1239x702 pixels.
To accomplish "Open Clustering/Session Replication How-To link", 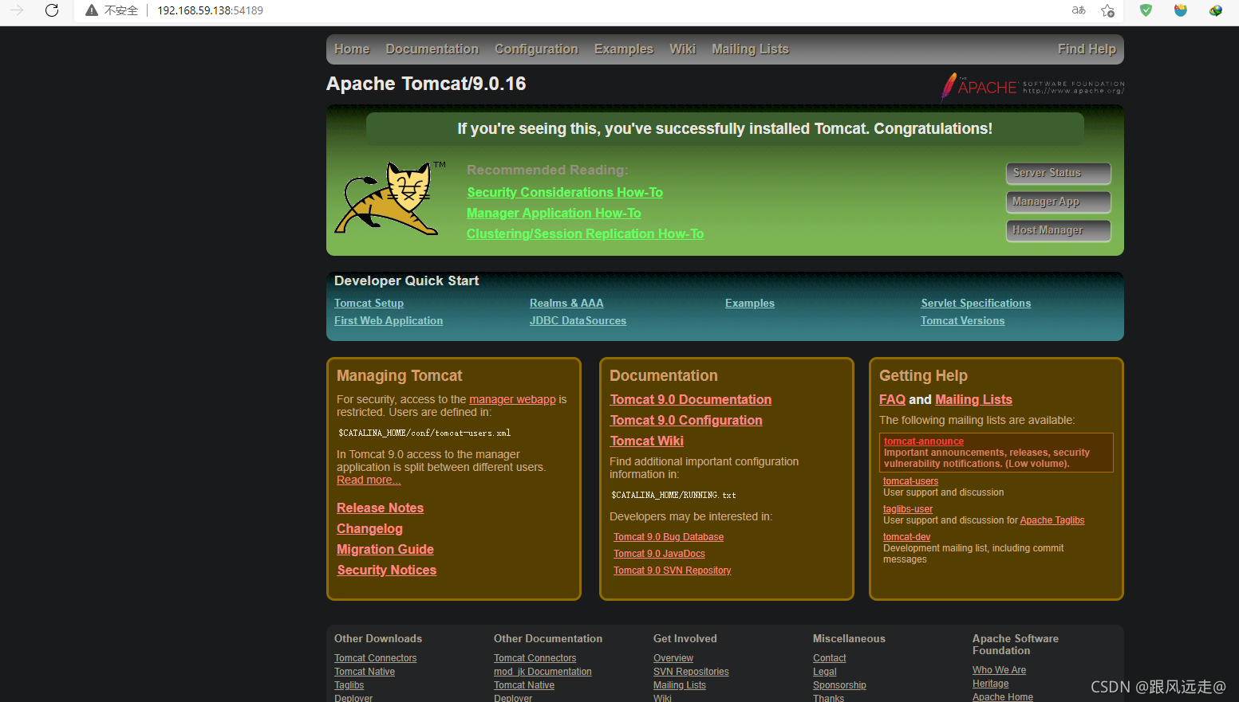I will pyautogui.click(x=585, y=233).
